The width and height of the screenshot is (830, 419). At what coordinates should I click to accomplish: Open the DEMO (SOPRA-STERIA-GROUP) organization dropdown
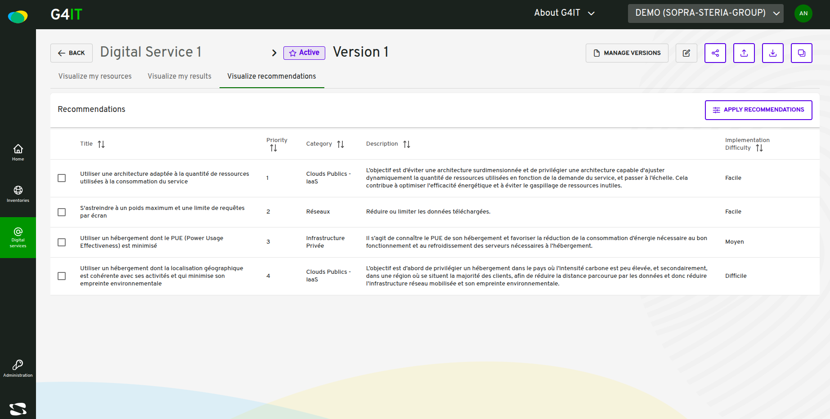click(706, 13)
